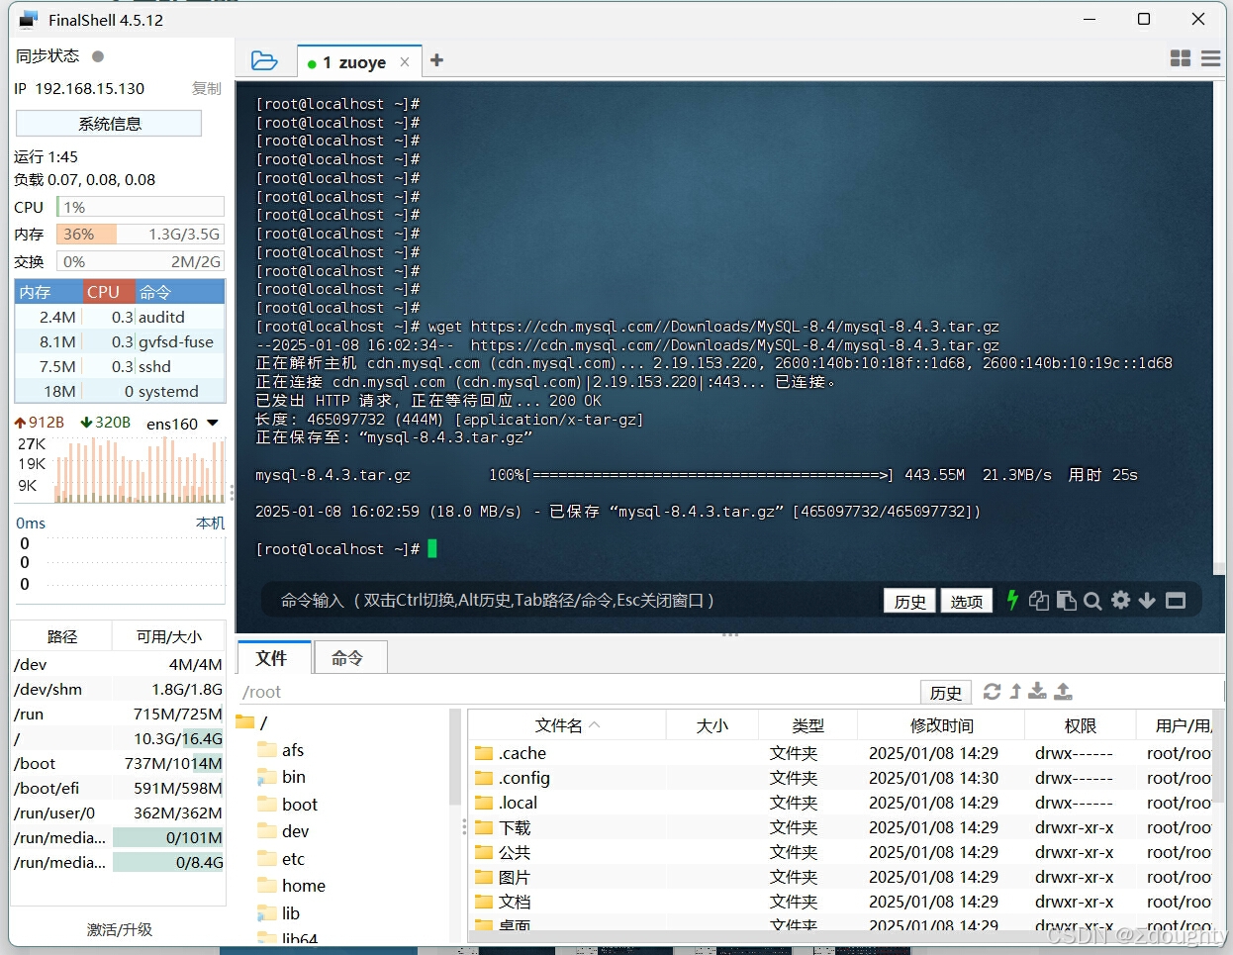Viewport: 1233px width, 955px height.
Task: Open the file panel 历史 button
Action: tap(946, 692)
